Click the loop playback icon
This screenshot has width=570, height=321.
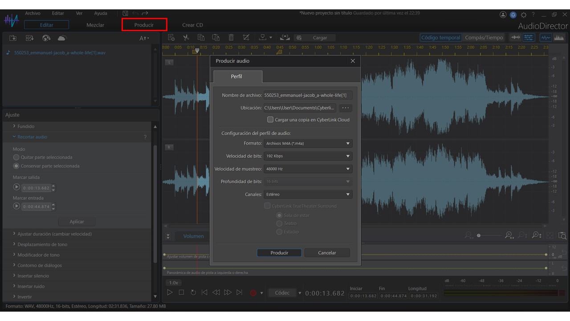click(x=193, y=292)
